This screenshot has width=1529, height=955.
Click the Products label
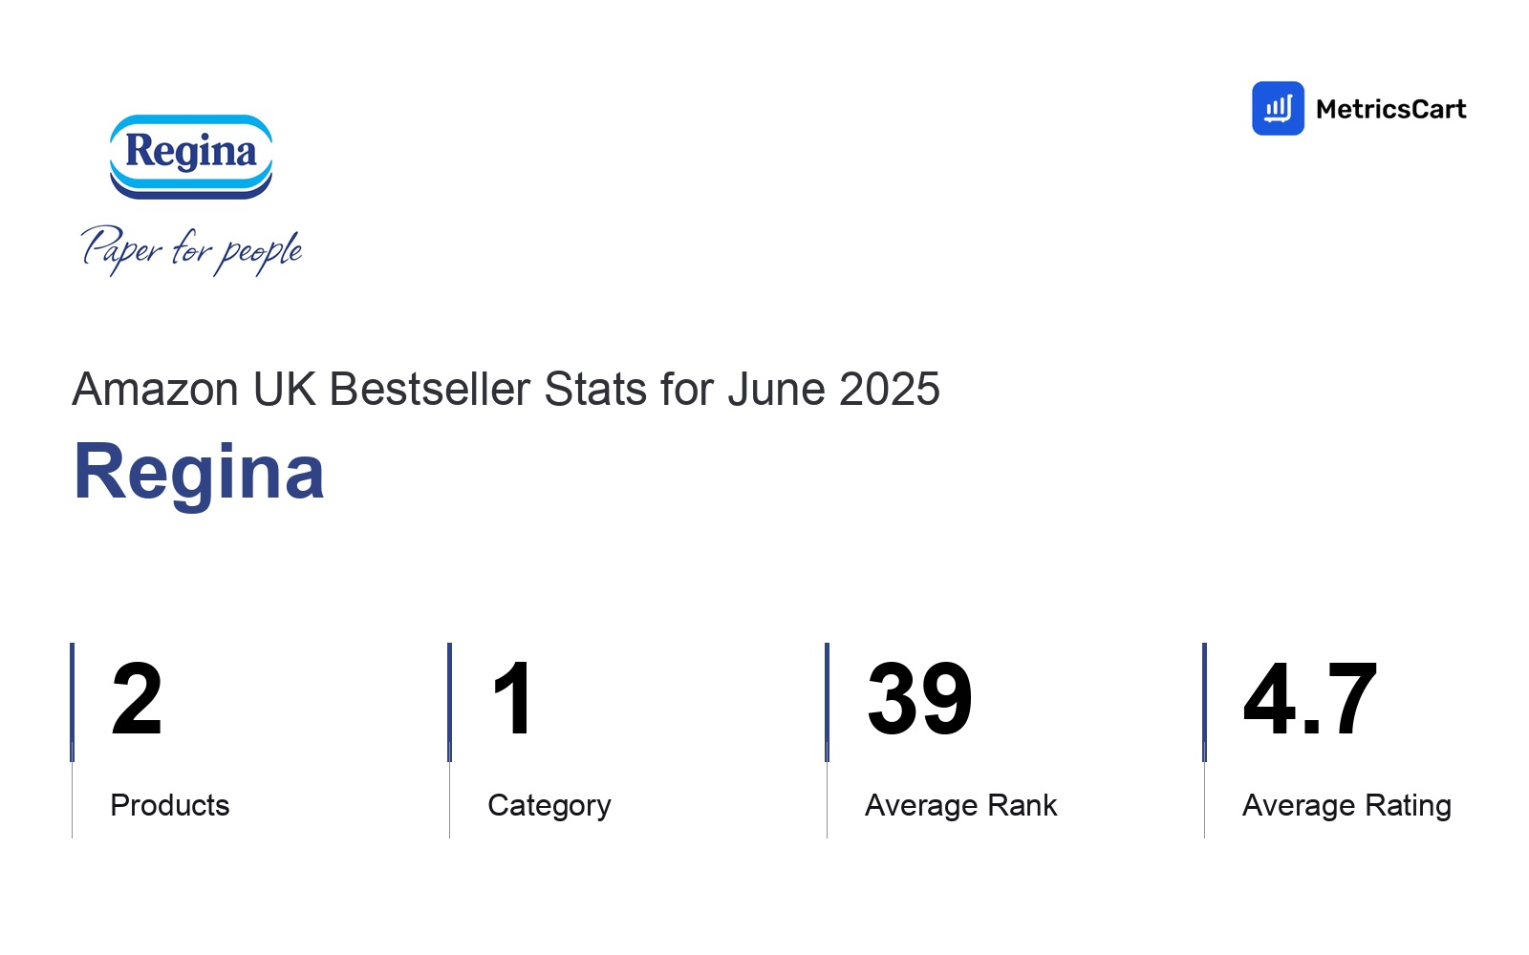(x=170, y=805)
